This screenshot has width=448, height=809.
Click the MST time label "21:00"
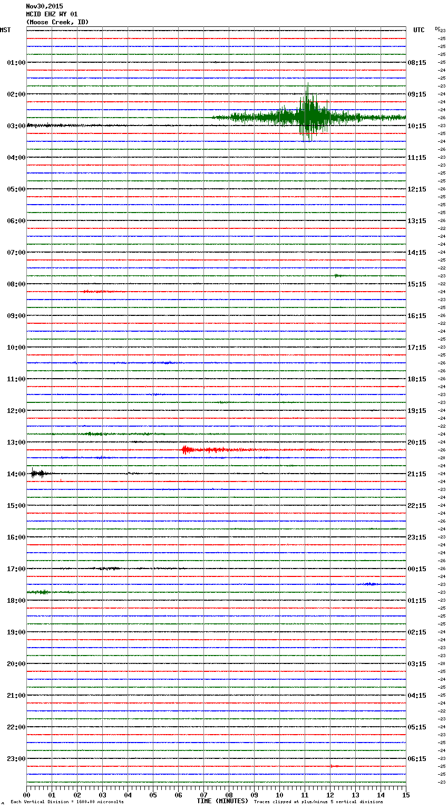[x=16, y=696]
